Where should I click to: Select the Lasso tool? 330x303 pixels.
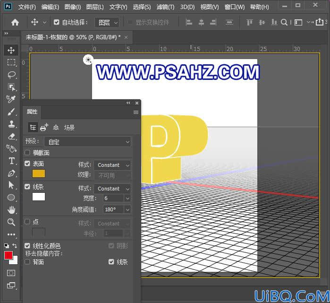(x=11, y=75)
